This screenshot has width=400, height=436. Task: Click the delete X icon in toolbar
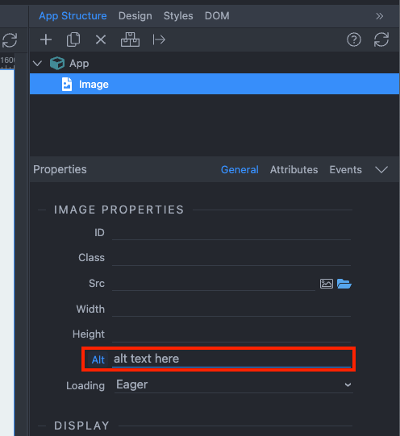coord(101,39)
